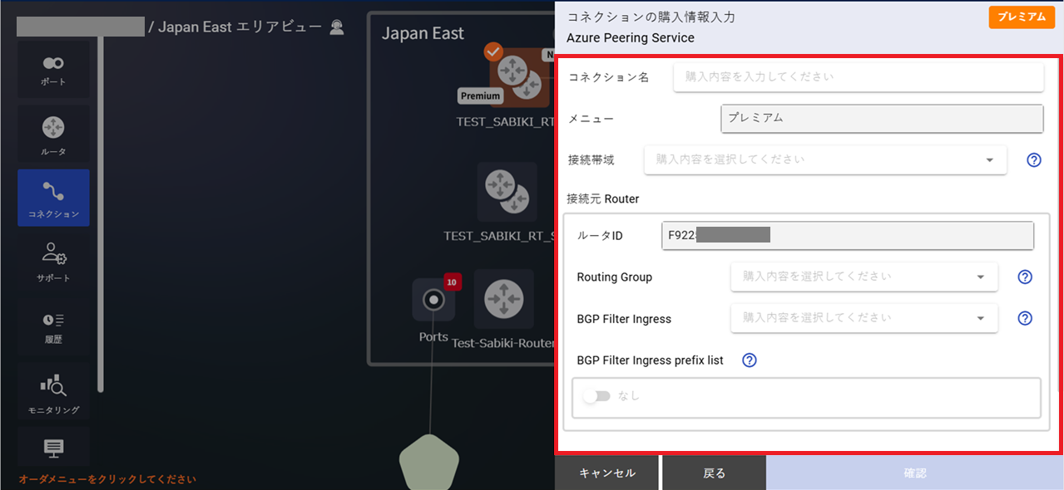Open the 履歴 history sidebar icon
Image resolution: width=1064 pixels, height=490 pixels.
pyautogui.click(x=53, y=326)
